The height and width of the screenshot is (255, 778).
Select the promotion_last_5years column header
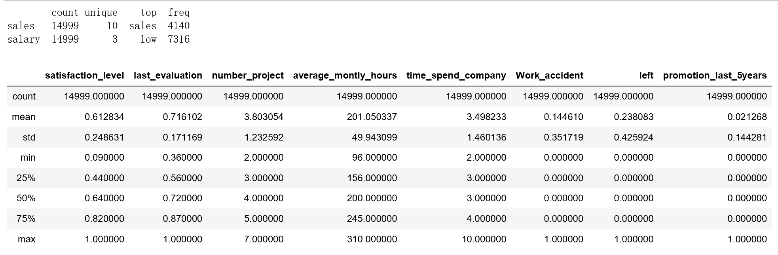715,75
